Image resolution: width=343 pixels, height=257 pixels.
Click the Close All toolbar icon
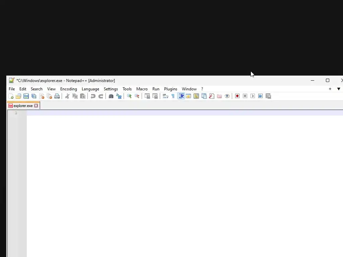[x=49, y=96]
